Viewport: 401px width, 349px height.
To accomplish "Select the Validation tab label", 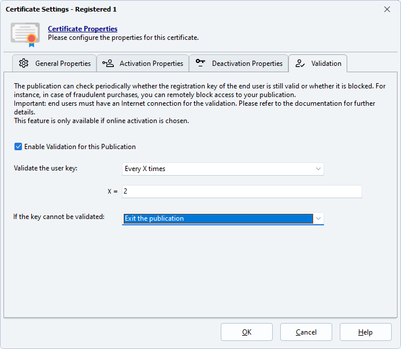I will [x=326, y=64].
